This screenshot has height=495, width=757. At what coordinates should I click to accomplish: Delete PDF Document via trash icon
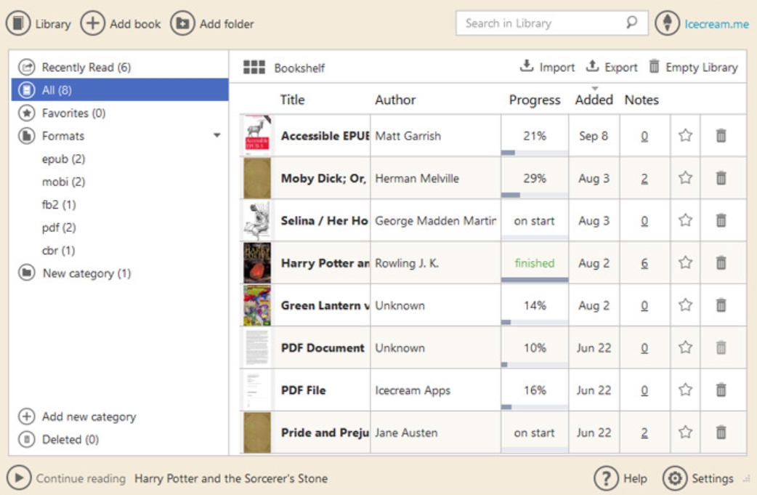pyautogui.click(x=721, y=347)
